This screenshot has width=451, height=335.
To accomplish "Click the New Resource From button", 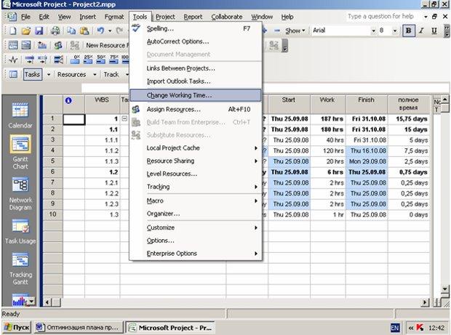I will (108, 45).
